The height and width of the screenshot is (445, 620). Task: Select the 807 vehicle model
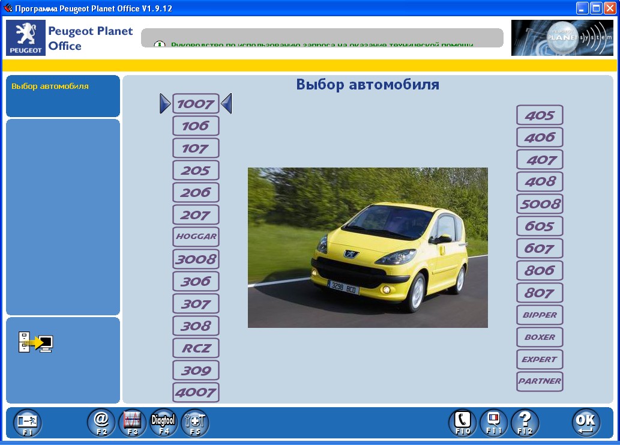tap(540, 292)
